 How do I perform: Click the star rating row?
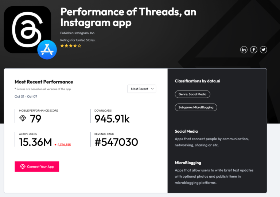coord(71,46)
